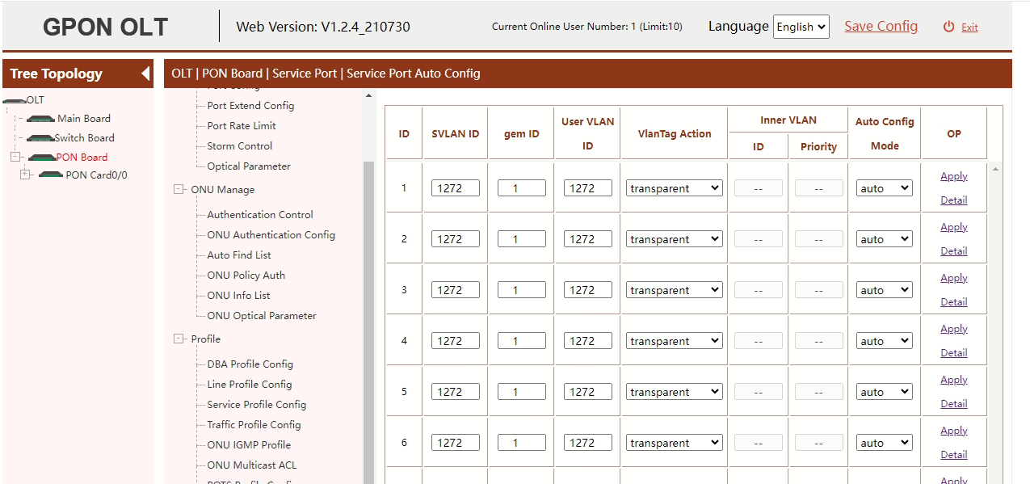Collapse the Tree Topology panel arrow
The image size is (1030, 484).
tap(145, 74)
